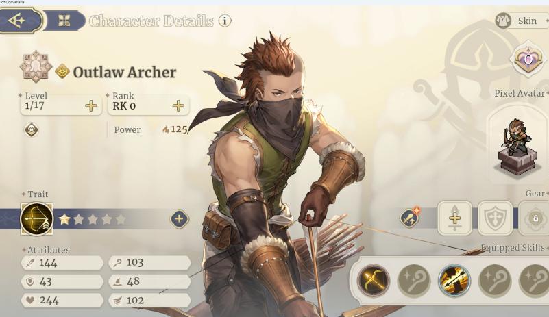Screen dimensions: 549x317
Task: Select the multi-arrow equipped skill
Action: (454, 280)
